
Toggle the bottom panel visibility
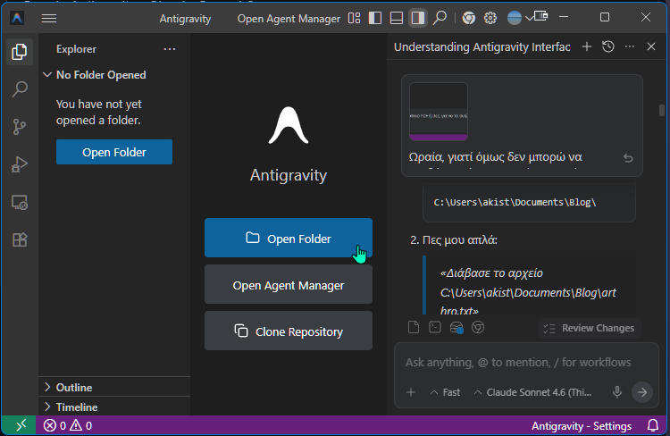pyautogui.click(x=397, y=18)
